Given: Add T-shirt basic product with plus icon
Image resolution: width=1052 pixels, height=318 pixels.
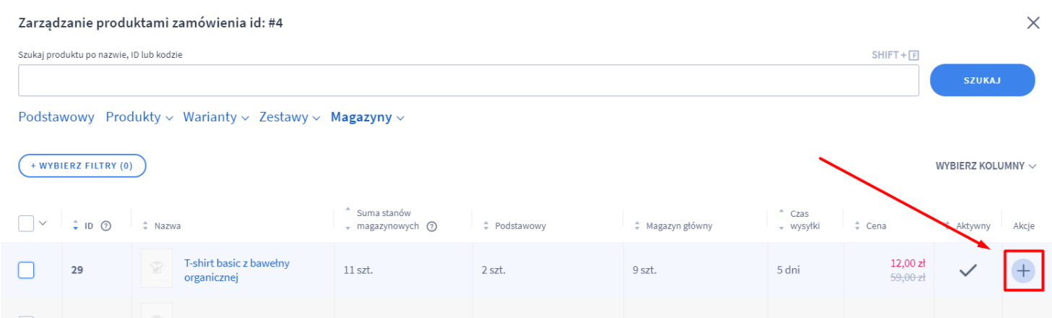Looking at the screenshot, I should (1023, 271).
